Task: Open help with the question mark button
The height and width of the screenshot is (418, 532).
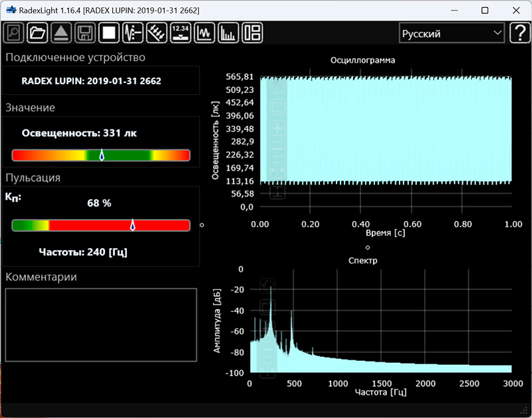Action: click(x=519, y=33)
